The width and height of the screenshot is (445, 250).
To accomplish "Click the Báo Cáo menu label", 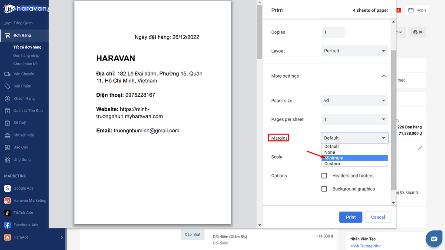I will (x=21, y=148).
